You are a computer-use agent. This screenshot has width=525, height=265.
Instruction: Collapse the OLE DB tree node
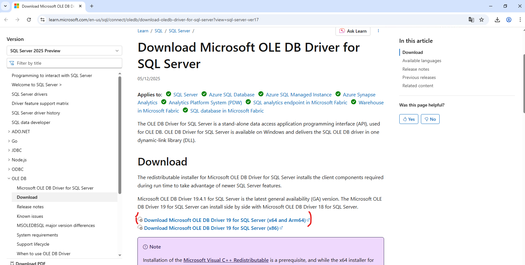pos(9,178)
